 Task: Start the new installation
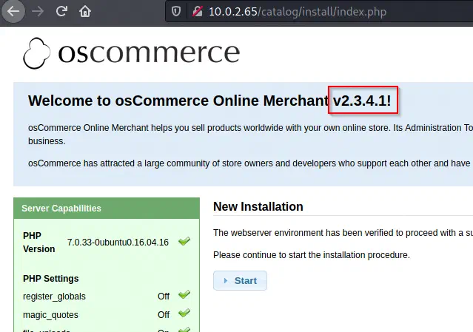click(x=240, y=280)
